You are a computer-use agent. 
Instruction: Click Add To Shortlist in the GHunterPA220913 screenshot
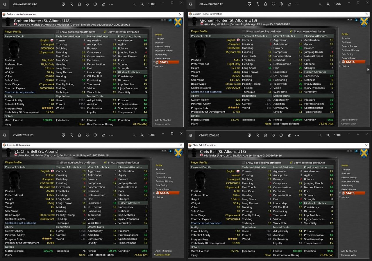pos(163,120)
